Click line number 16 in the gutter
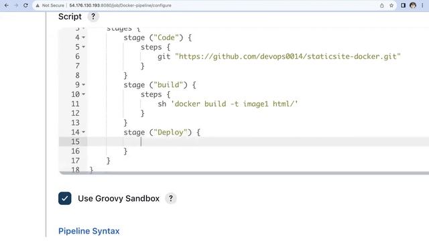This screenshot has height=241, width=429. pyautogui.click(x=75, y=151)
